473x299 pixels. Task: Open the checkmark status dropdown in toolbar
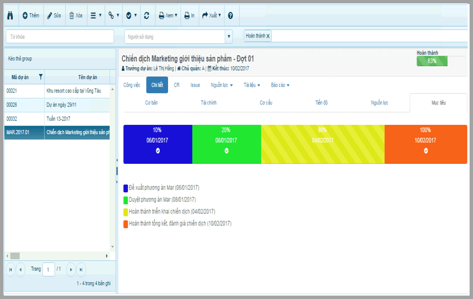(132, 16)
